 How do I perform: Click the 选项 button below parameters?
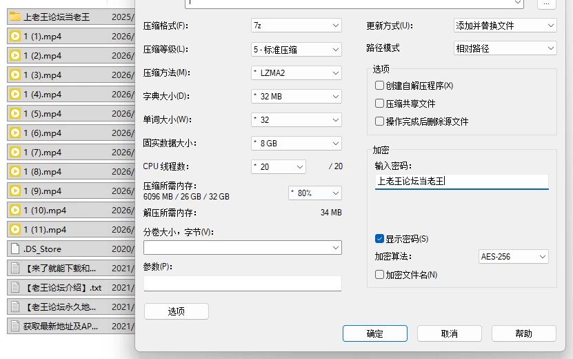176,311
